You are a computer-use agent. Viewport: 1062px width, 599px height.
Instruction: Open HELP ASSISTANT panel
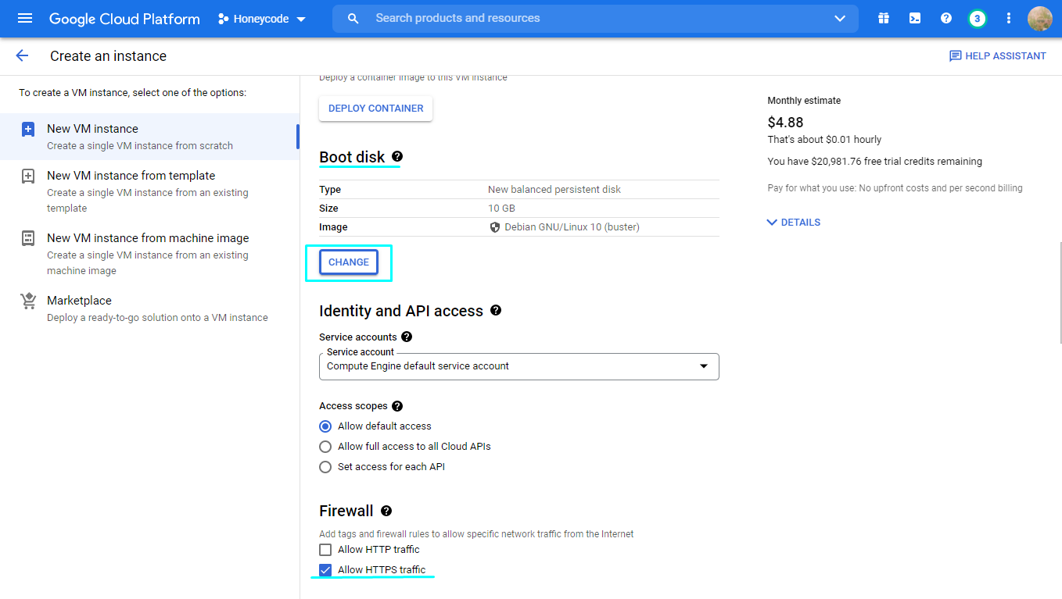click(997, 56)
